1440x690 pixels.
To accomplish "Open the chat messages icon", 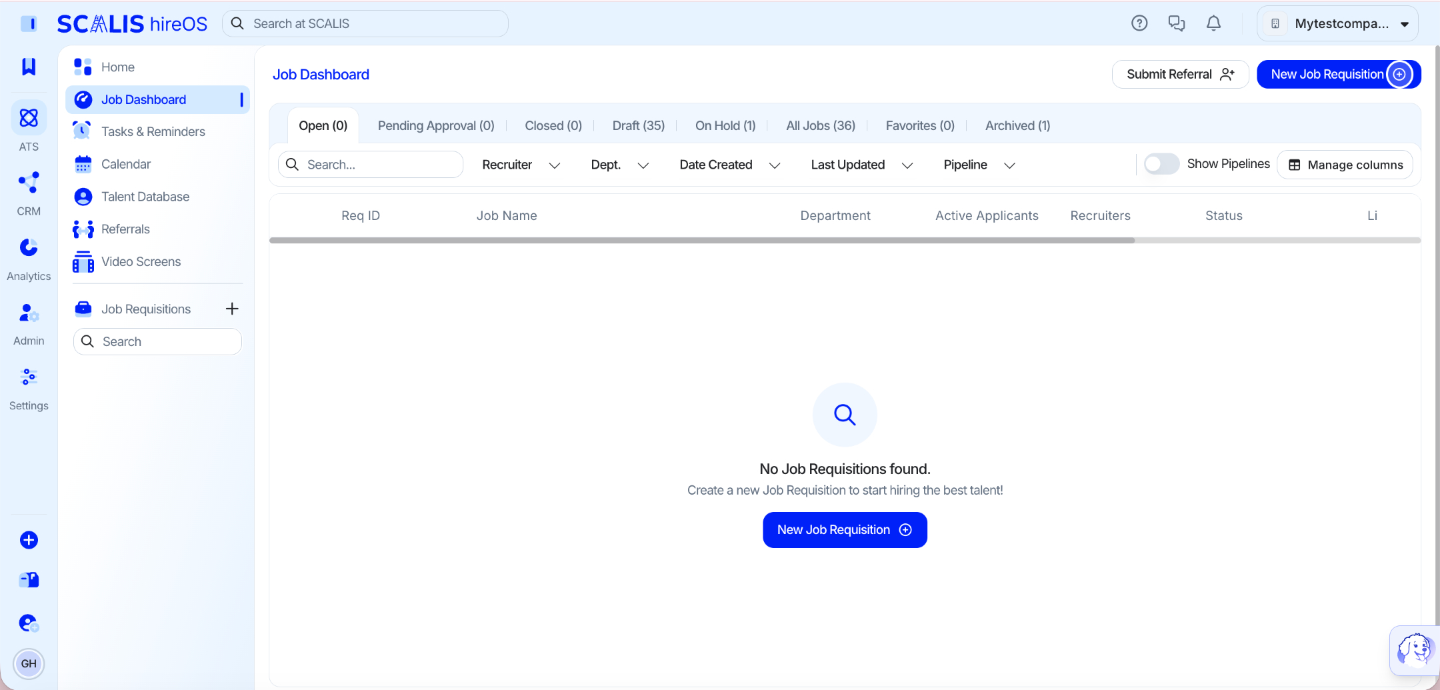I will 1177,23.
